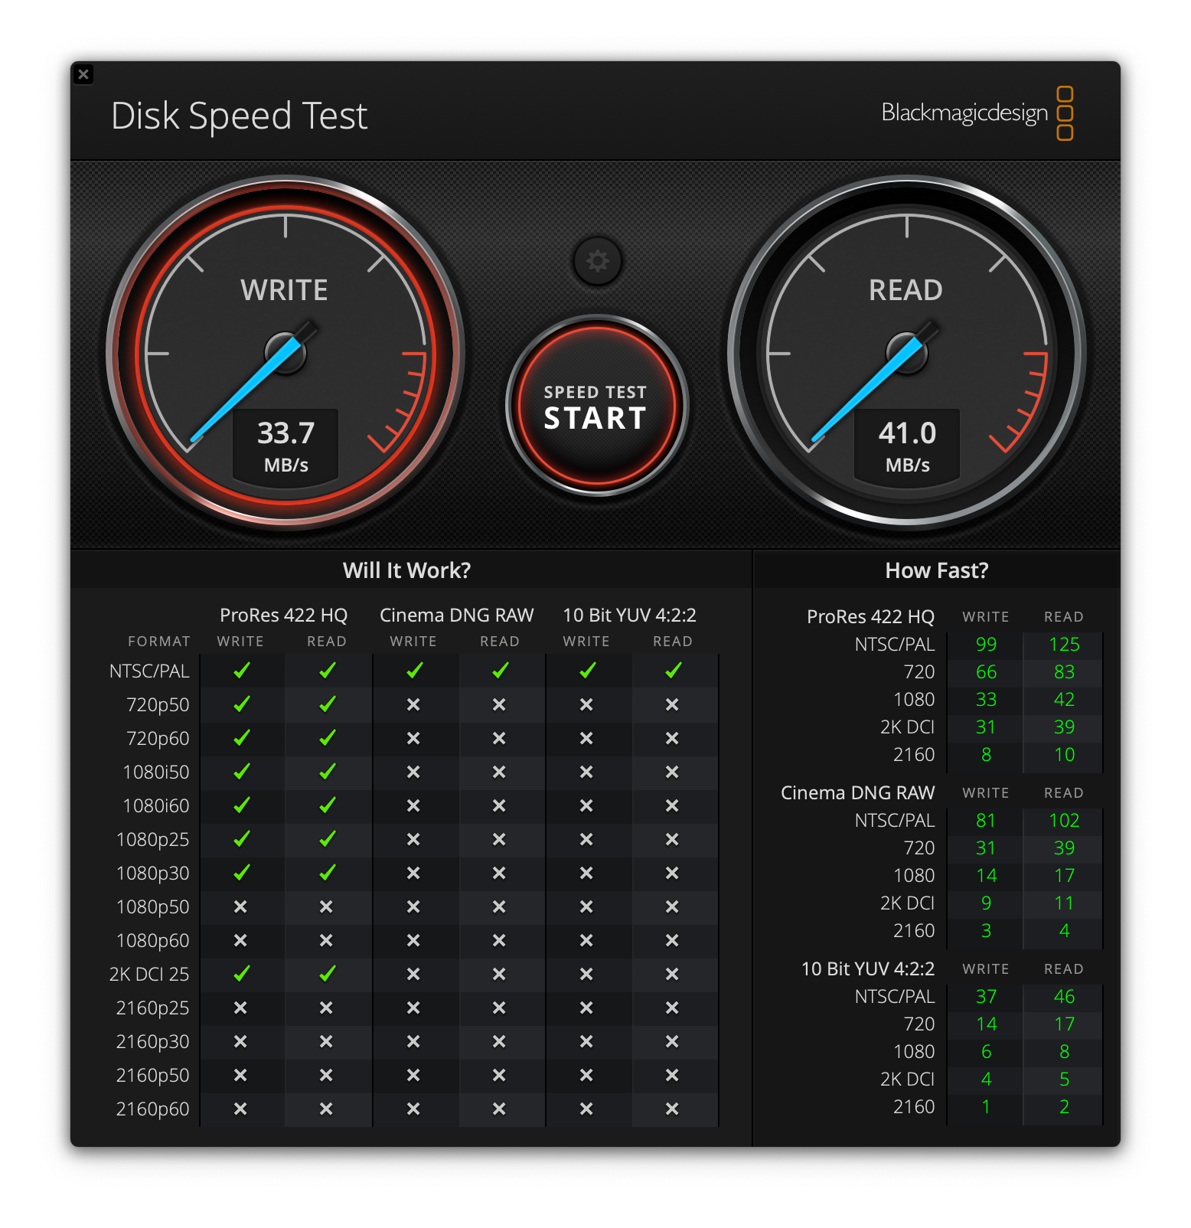
Task: Click the Cinema DNG RAW column header in Will It Work
Action: pyautogui.click(x=456, y=616)
